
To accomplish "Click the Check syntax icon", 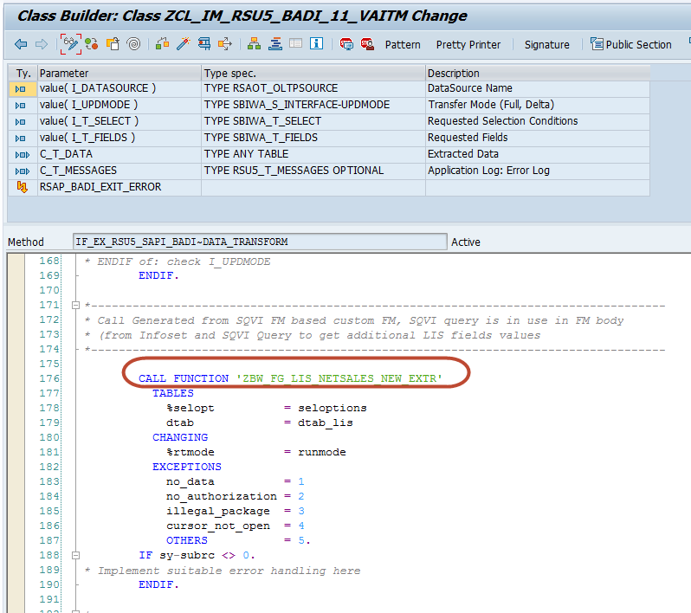I will pyautogui.click(x=163, y=43).
